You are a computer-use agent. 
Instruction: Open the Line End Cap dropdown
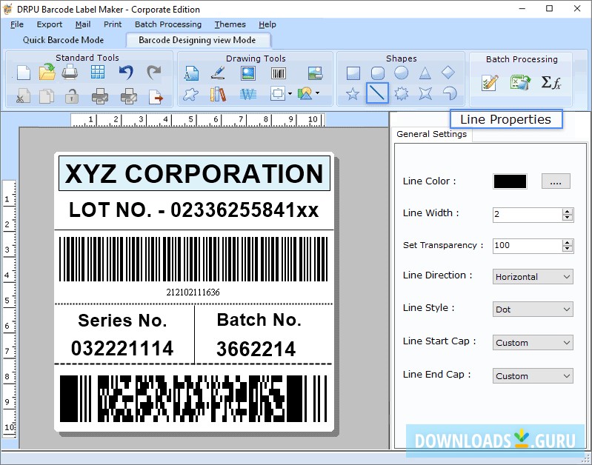click(533, 376)
